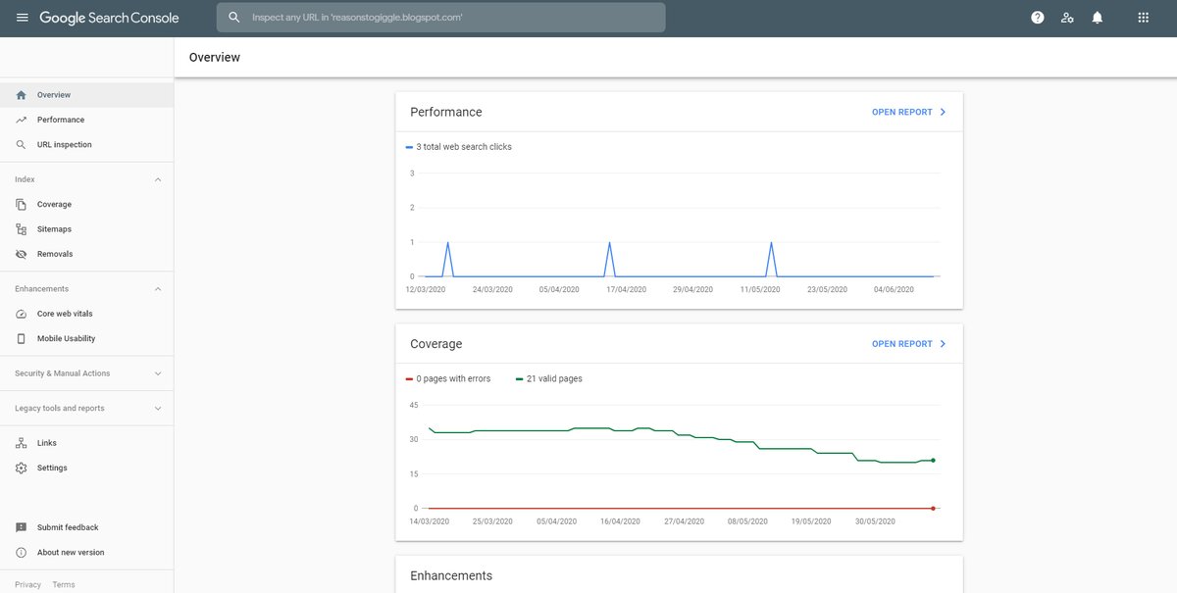Focus the Inspect any URL field
This screenshot has width=1177, height=593.
coord(440,18)
